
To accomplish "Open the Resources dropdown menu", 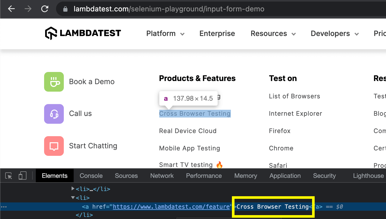I will tap(273, 34).
